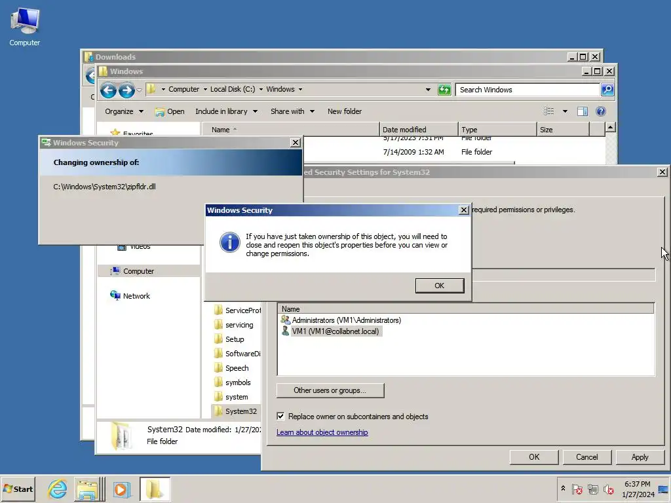
Task: Select the VM1 user icon in owner list
Action: click(285, 331)
